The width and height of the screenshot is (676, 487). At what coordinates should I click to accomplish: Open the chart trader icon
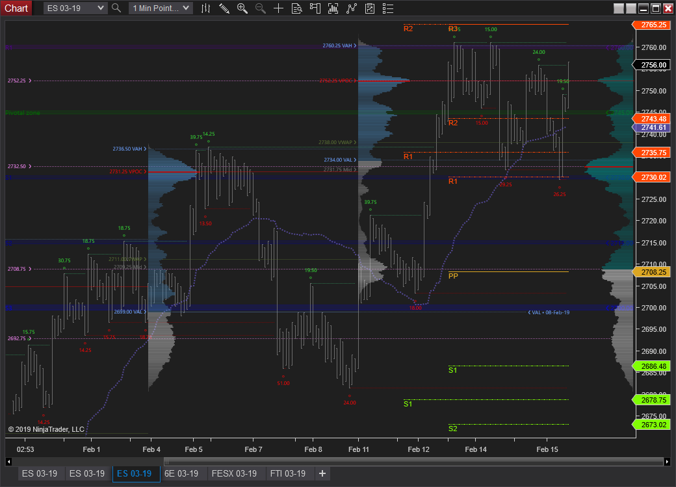(x=315, y=8)
